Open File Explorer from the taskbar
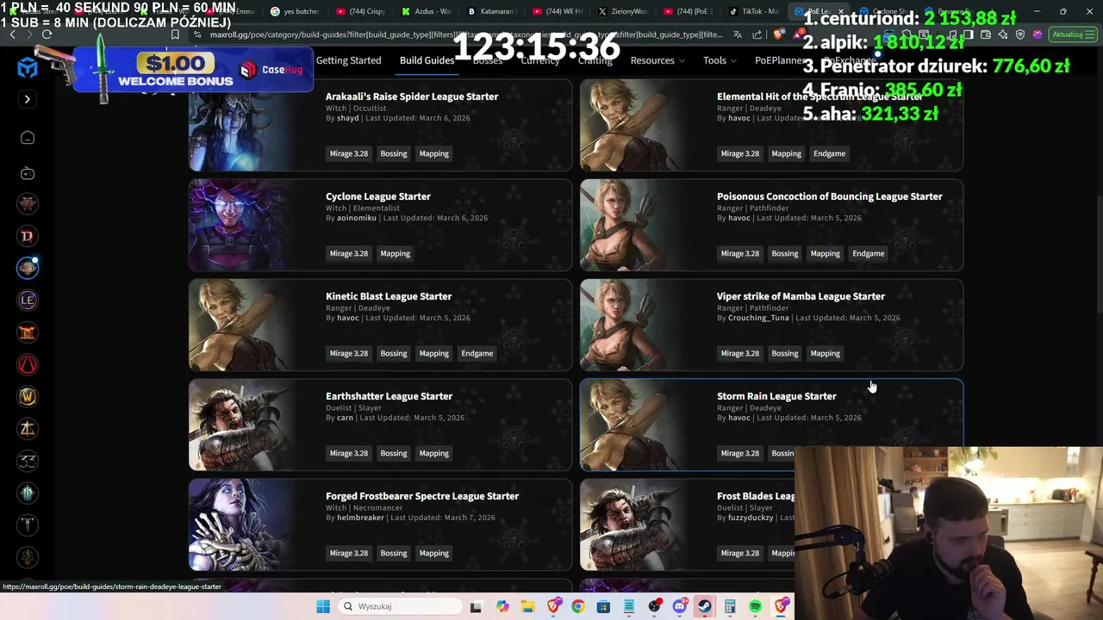 [x=527, y=606]
